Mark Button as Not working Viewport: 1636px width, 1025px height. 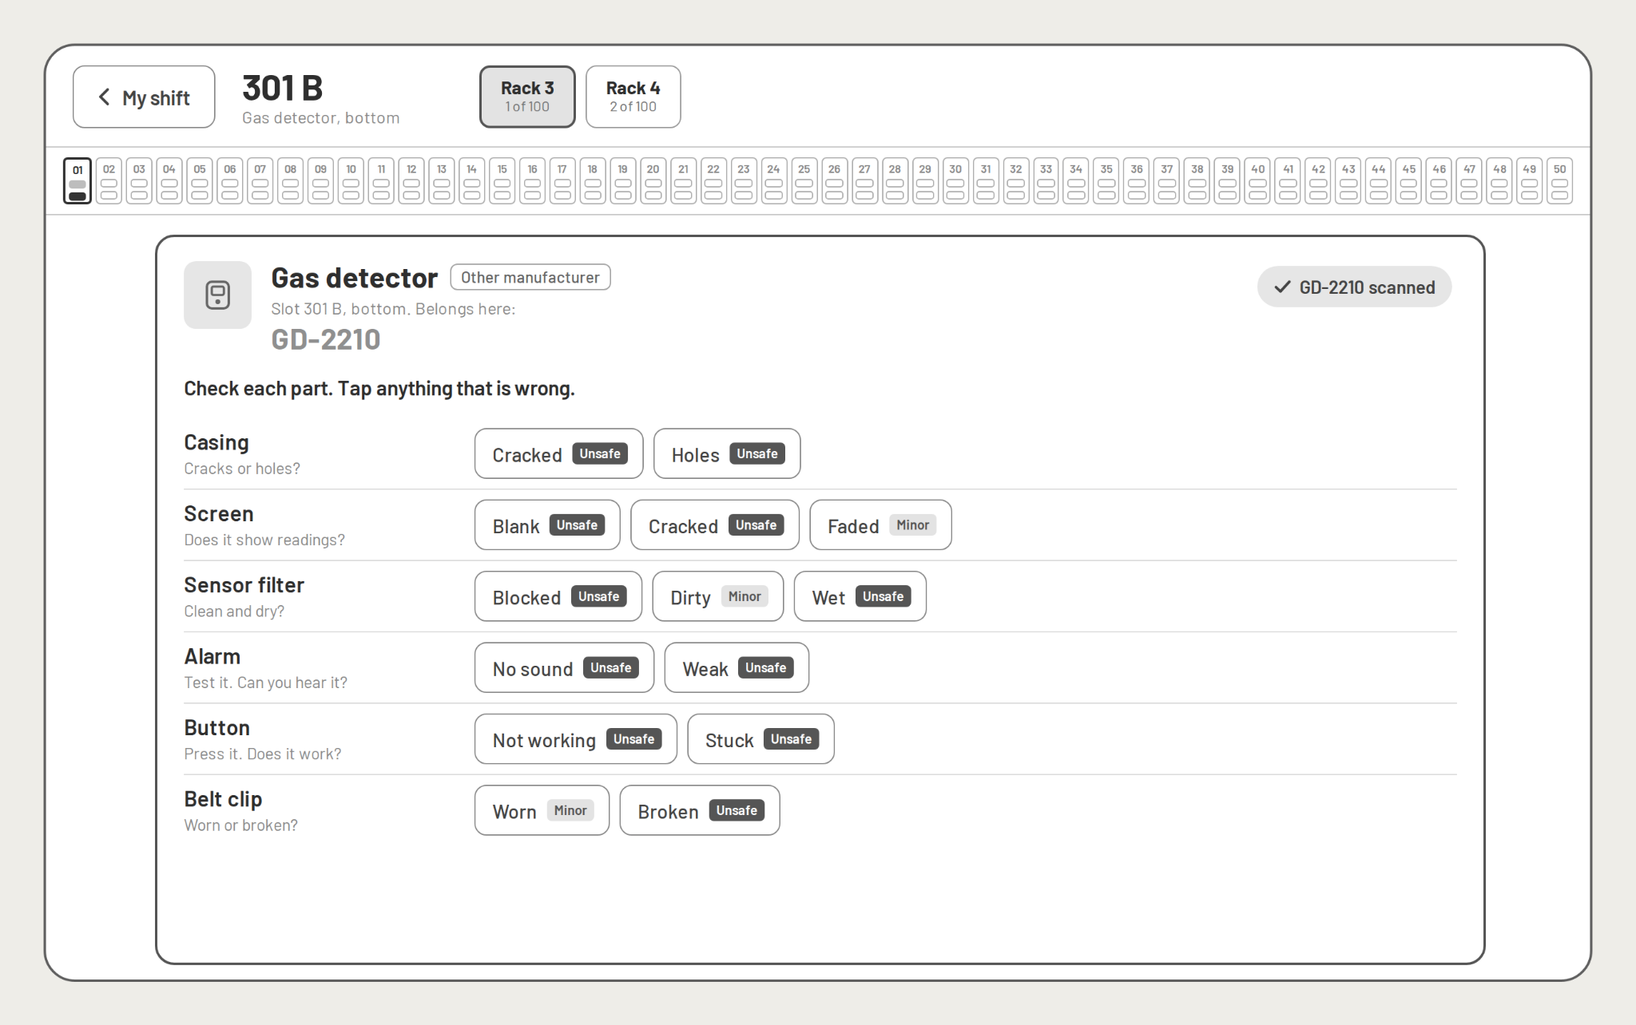576,739
